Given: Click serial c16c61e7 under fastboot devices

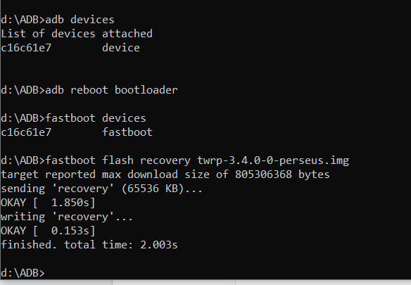Looking at the screenshot, I should (x=26, y=132).
